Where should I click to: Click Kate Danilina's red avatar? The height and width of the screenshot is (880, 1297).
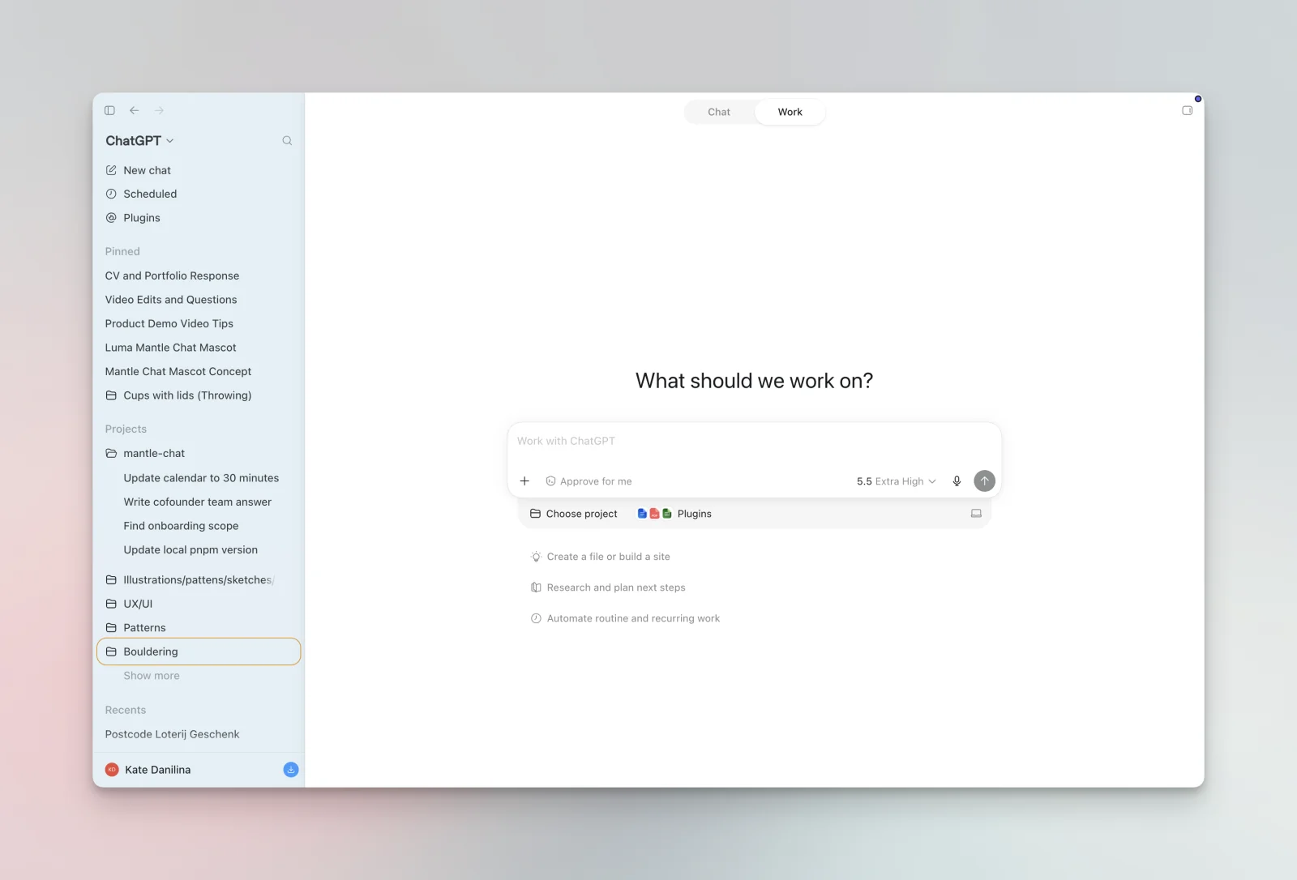[x=112, y=770]
